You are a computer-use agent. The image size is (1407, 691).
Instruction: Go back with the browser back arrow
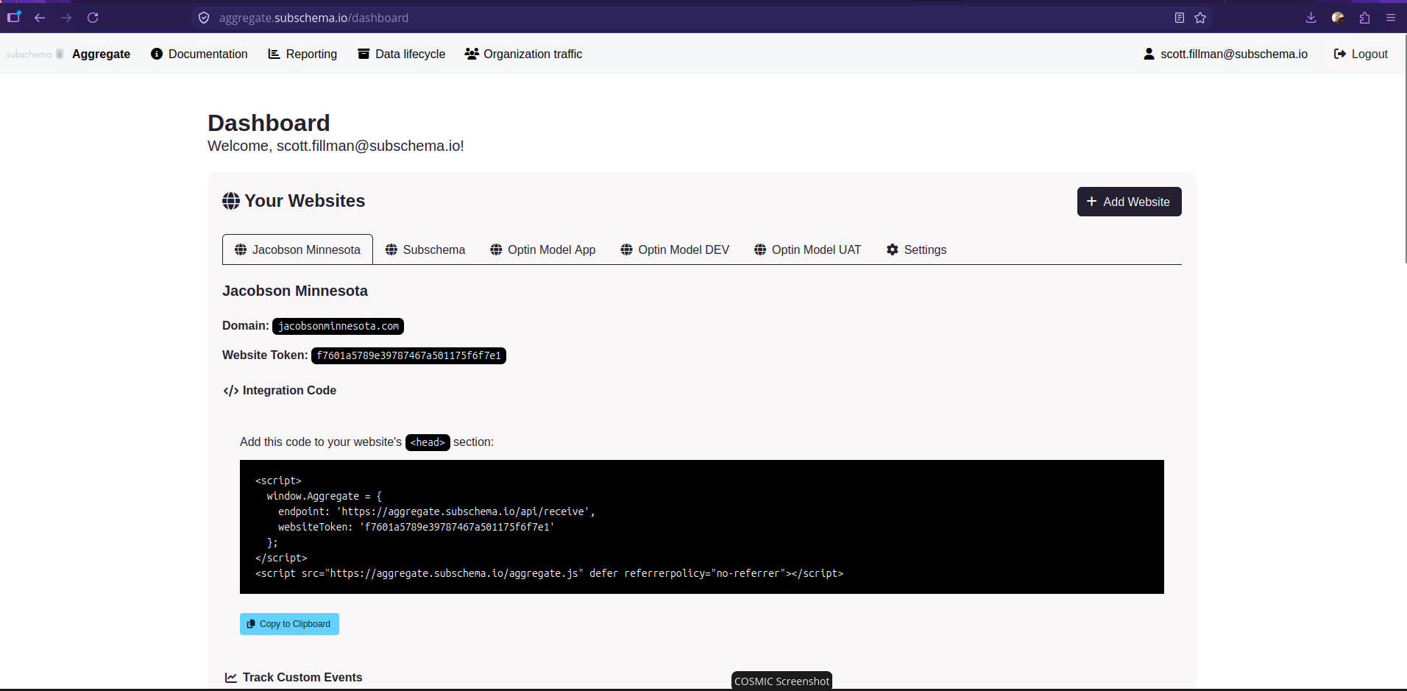(x=40, y=18)
